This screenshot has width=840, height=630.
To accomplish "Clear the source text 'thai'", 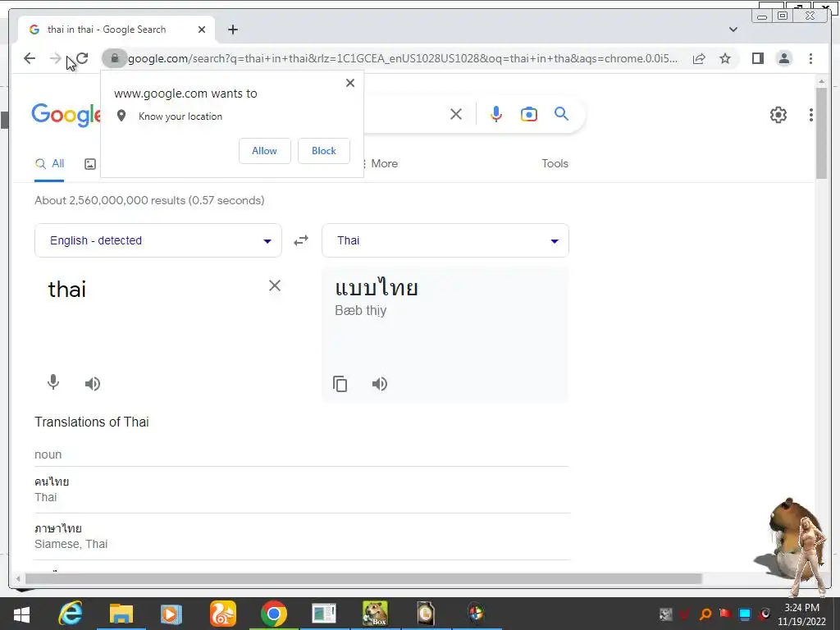I will click(x=274, y=285).
